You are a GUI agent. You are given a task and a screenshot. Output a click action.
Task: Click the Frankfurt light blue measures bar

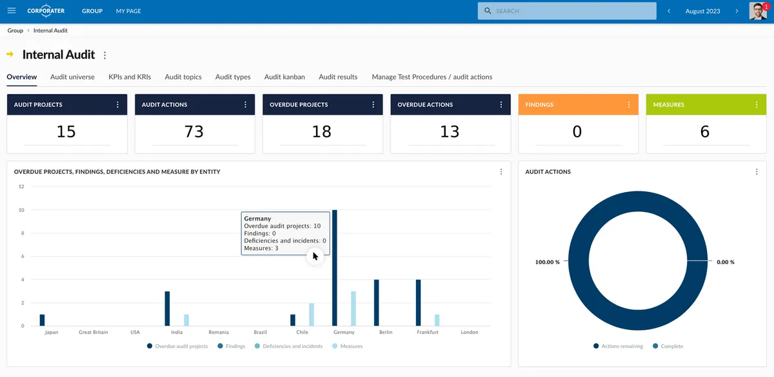(437, 320)
